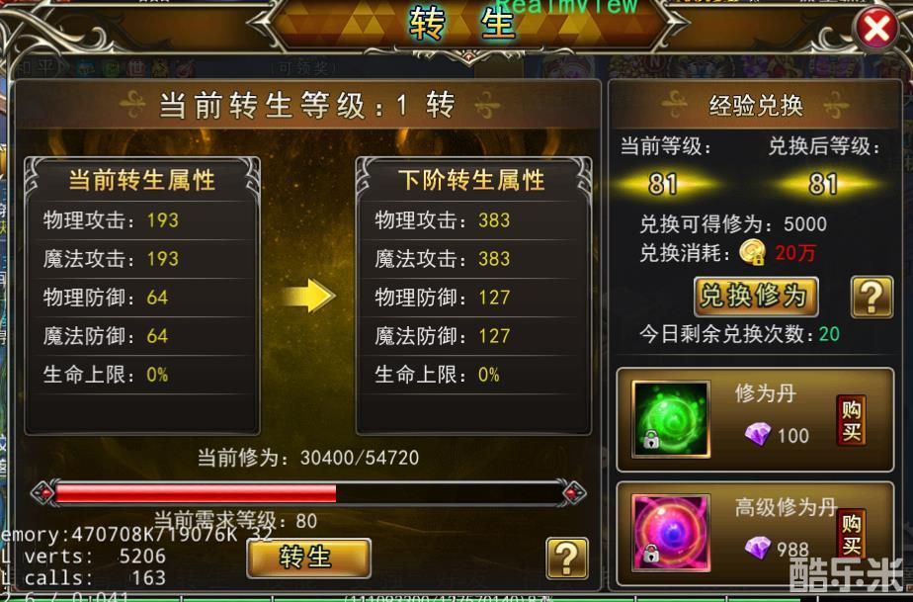Click the 兑换修为 exchange button
This screenshot has height=602, width=913.
tap(756, 297)
